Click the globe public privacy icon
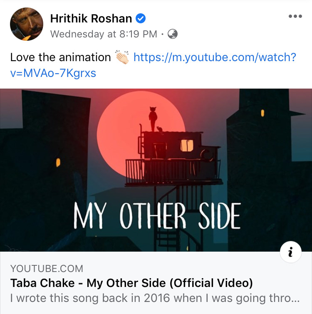The image size is (312, 314). pyautogui.click(x=172, y=34)
